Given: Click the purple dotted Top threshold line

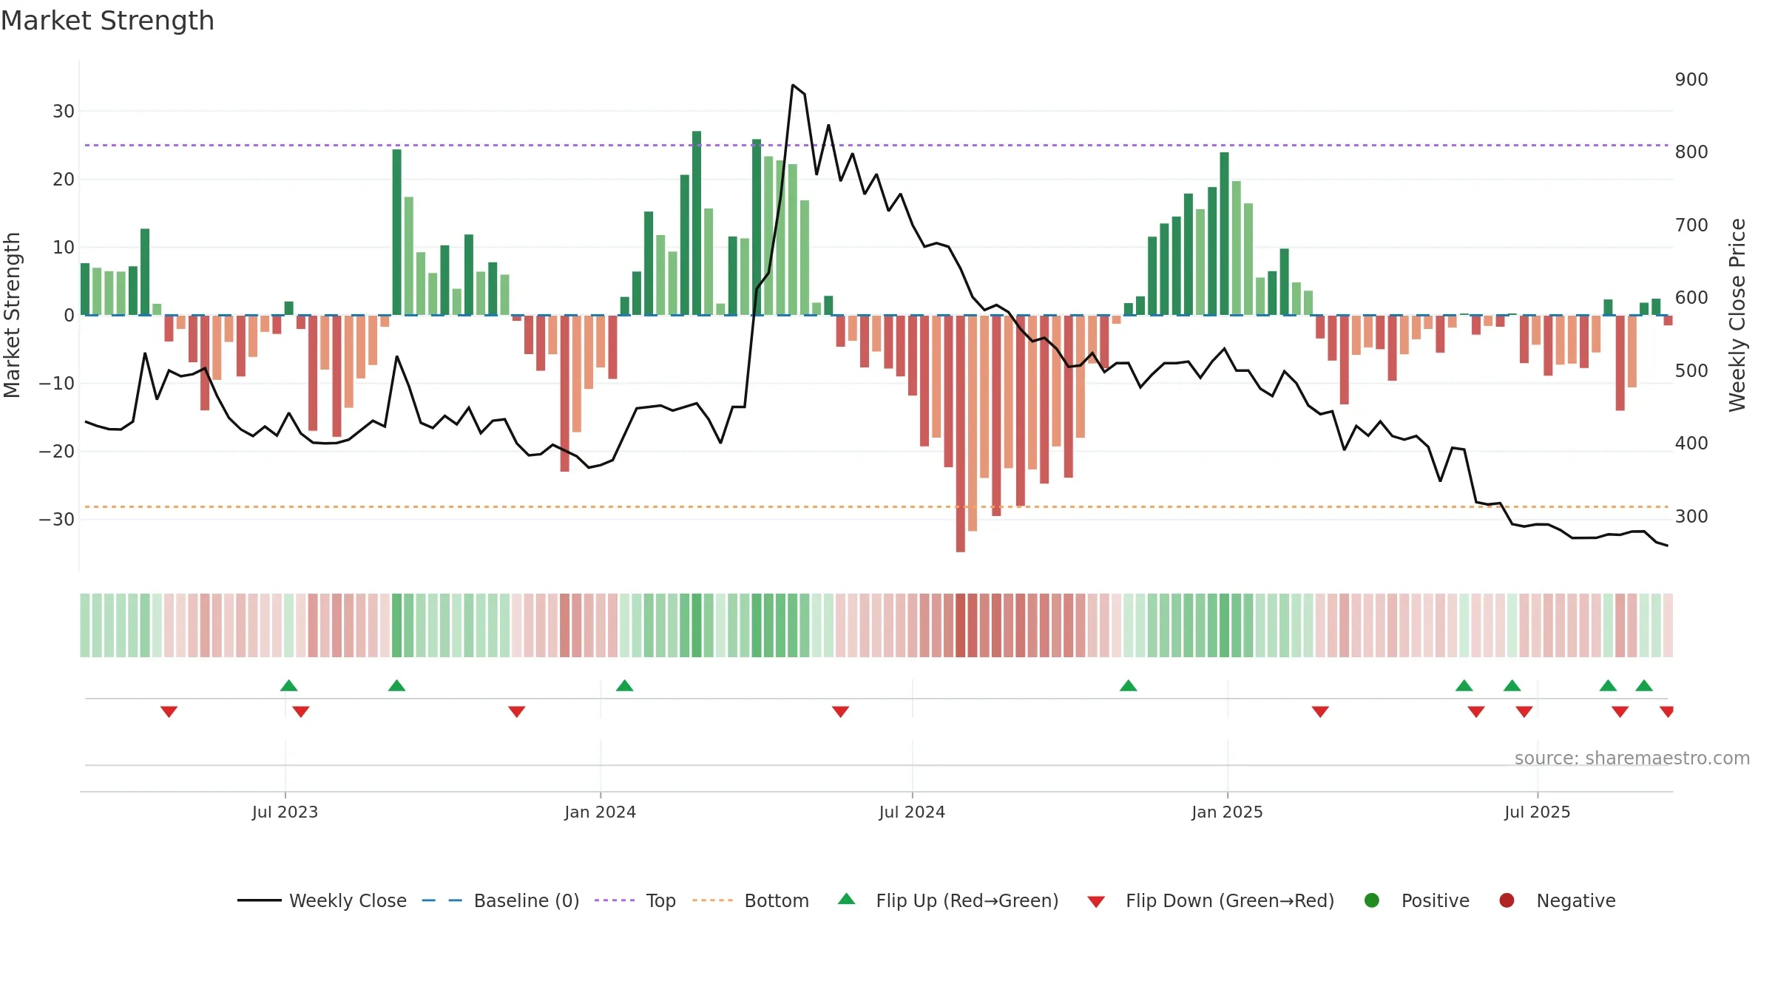Looking at the screenshot, I should [876, 145].
